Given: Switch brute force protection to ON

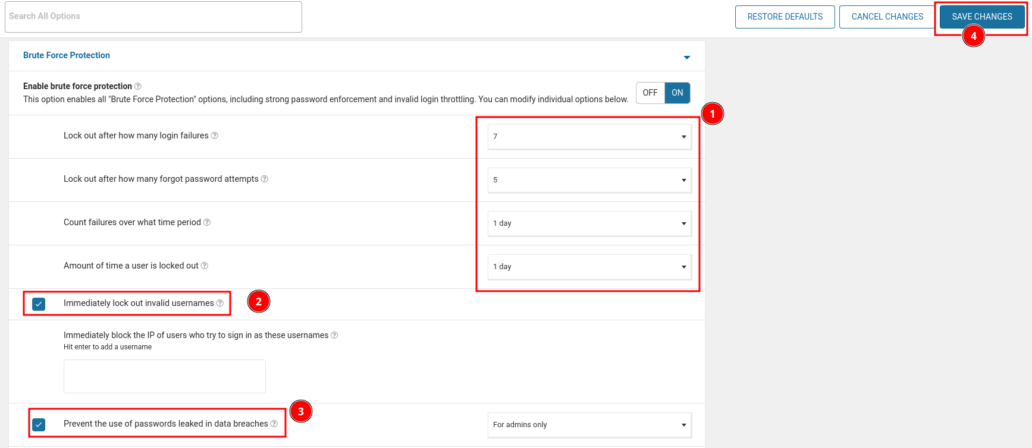Looking at the screenshot, I should (x=677, y=93).
